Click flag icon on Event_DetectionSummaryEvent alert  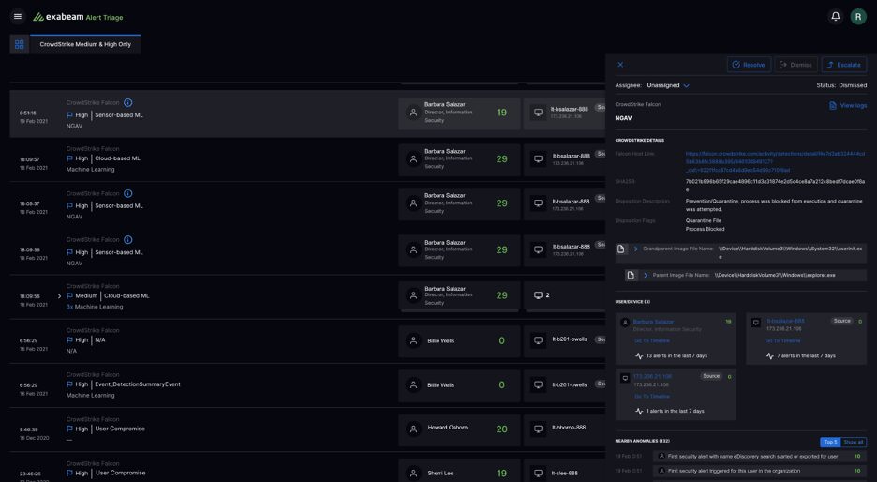point(70,384)
